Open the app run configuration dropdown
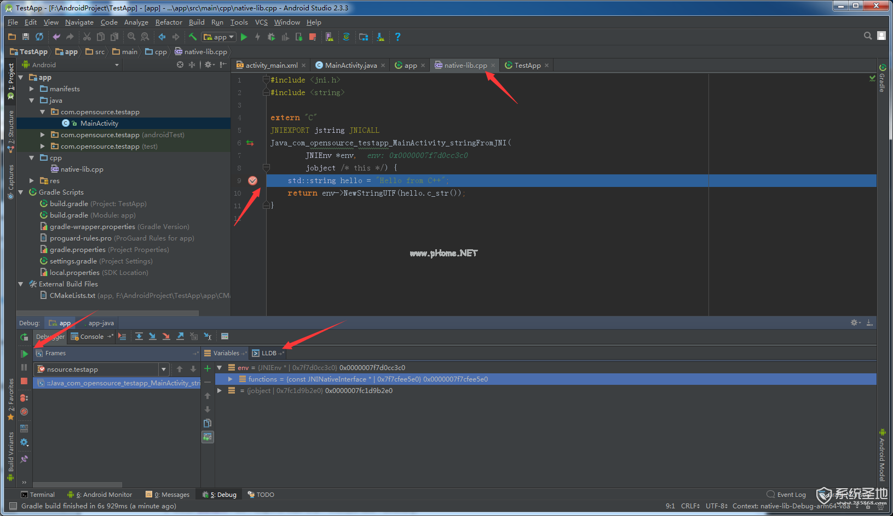 [x=218, y=37]
